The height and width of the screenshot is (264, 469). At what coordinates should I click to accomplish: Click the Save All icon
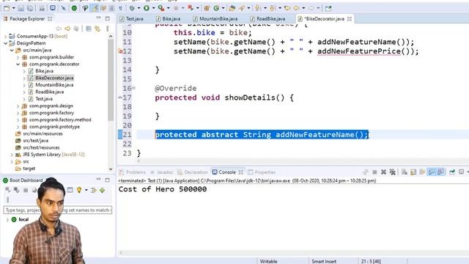tap(30, 8)
